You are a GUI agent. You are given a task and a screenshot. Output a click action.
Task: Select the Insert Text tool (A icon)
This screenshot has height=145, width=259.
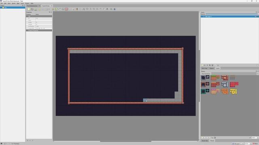point(107,9)
